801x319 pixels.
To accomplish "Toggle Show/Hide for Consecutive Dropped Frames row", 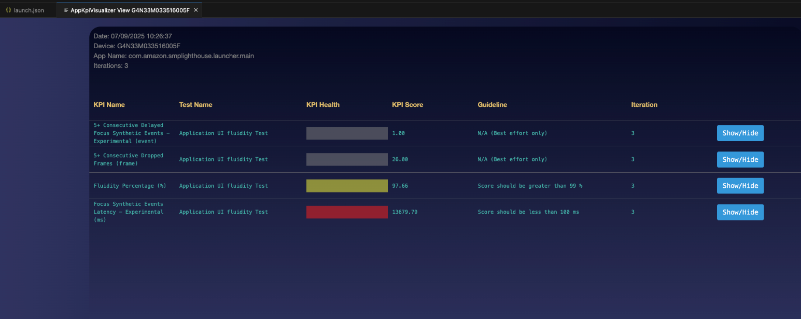I will 740,160.
